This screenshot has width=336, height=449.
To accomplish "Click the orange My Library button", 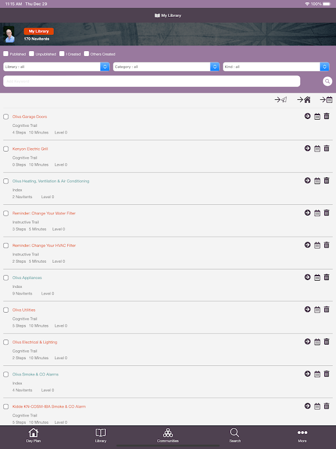I will coord(39,31).
